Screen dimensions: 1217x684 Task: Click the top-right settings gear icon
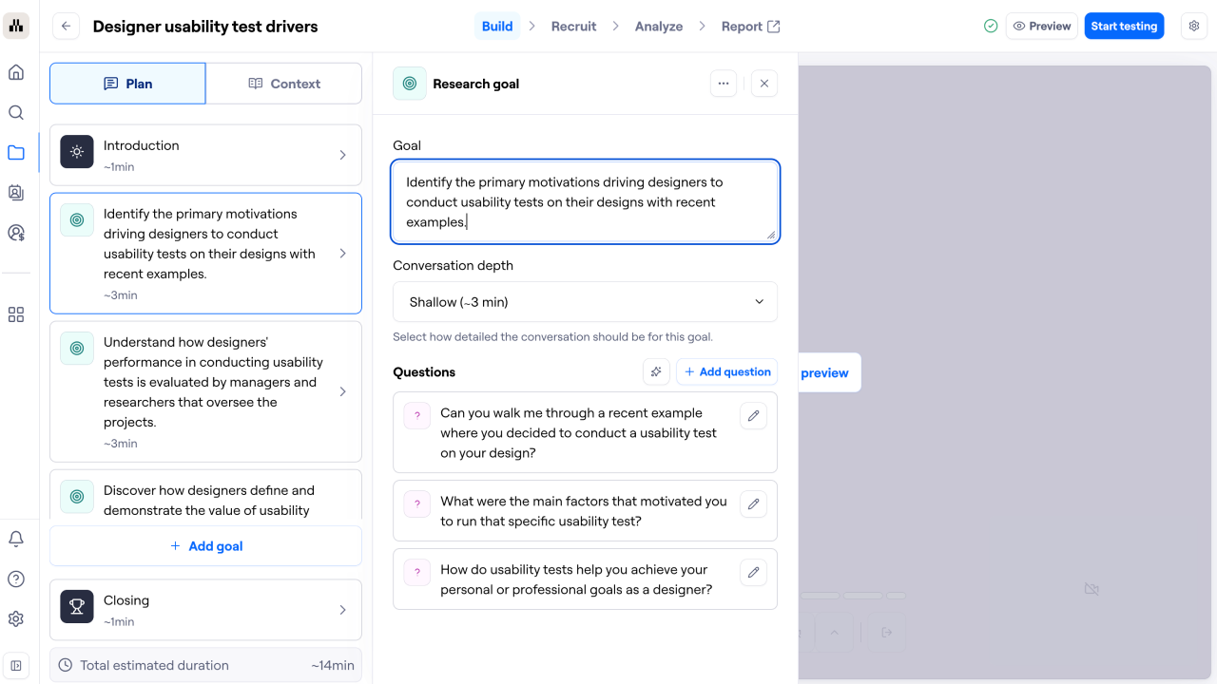[x=1194, y=27]
